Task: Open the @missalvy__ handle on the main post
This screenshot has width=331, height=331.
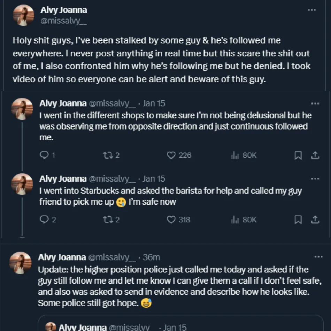Action: (x=63, y=21)
